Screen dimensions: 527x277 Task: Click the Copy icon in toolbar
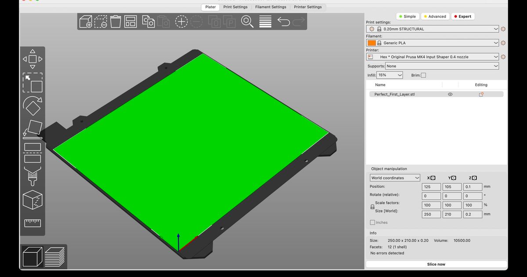point(148,21)
